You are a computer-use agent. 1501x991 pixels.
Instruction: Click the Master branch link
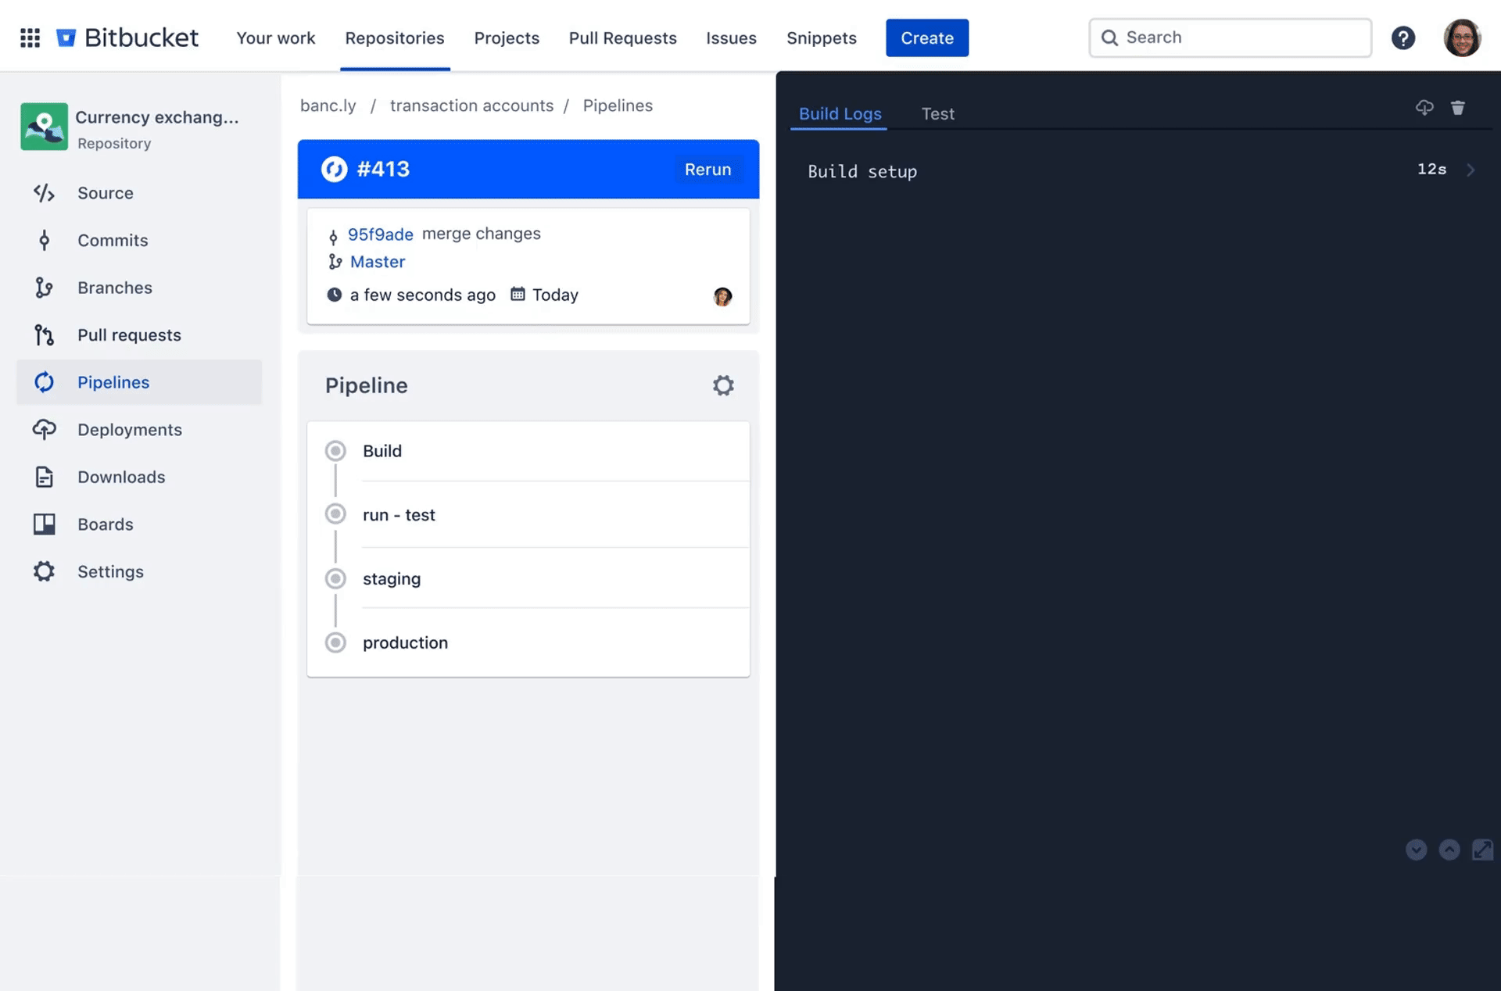pos(376,262)
